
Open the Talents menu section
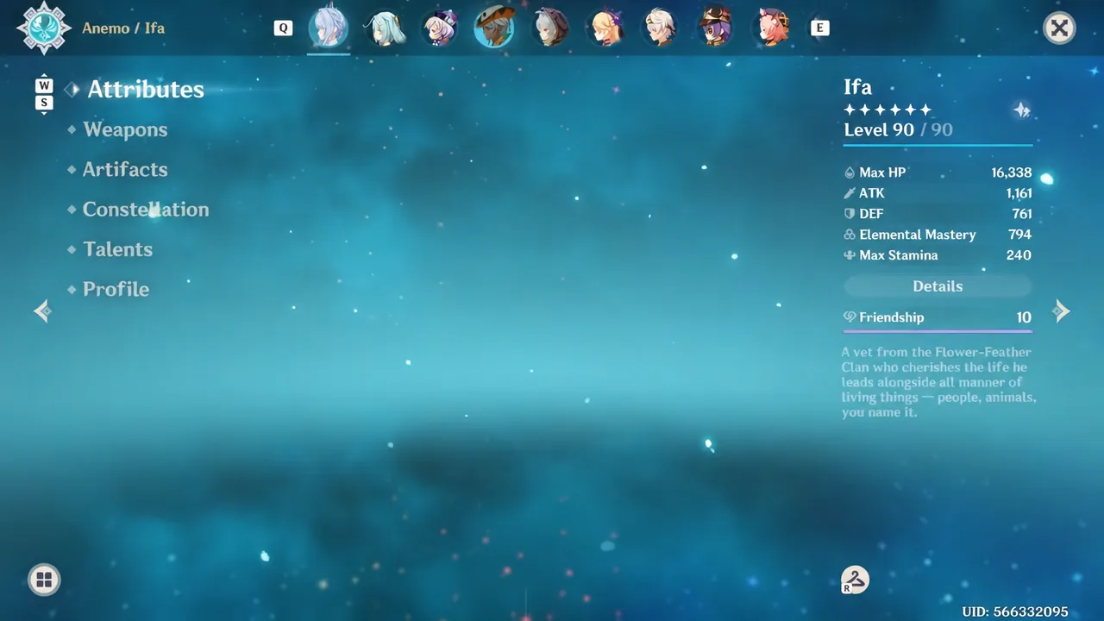click(117, 249)
